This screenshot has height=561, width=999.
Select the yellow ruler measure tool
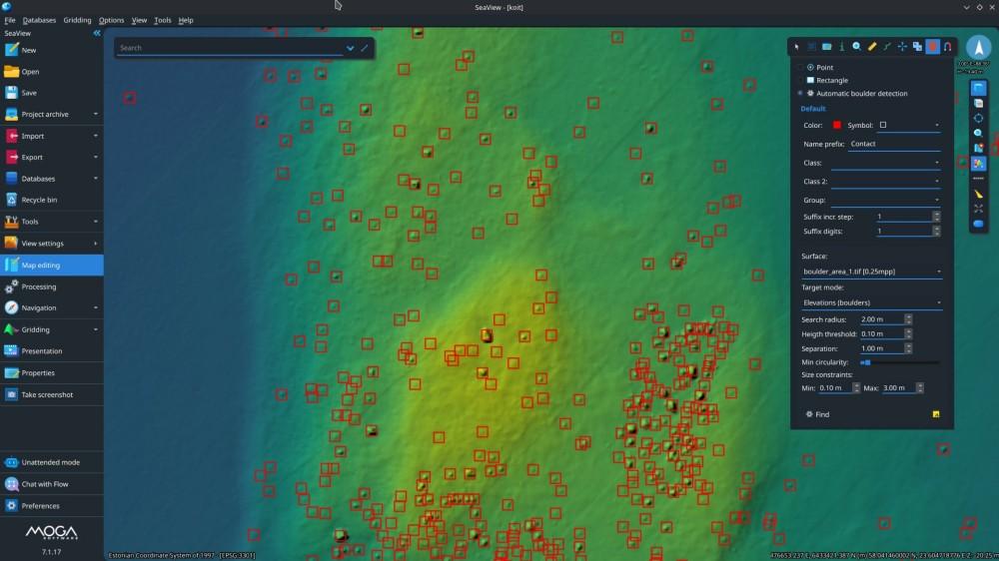click(872, 47)
